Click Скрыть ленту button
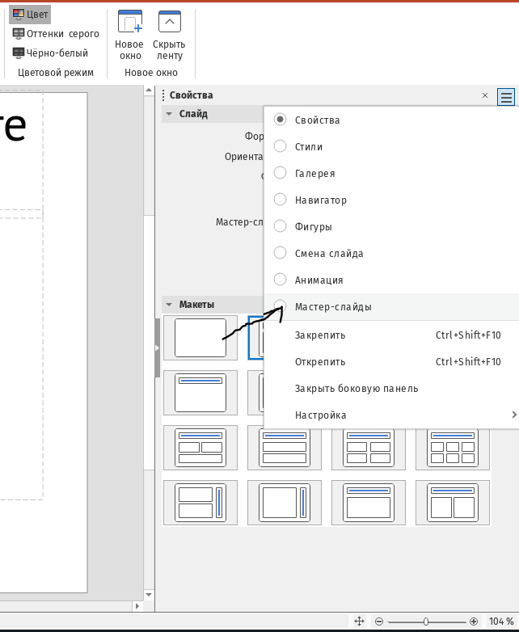Image resolution: width=519 pixels, height=632 pixels. tap(169, 36)
